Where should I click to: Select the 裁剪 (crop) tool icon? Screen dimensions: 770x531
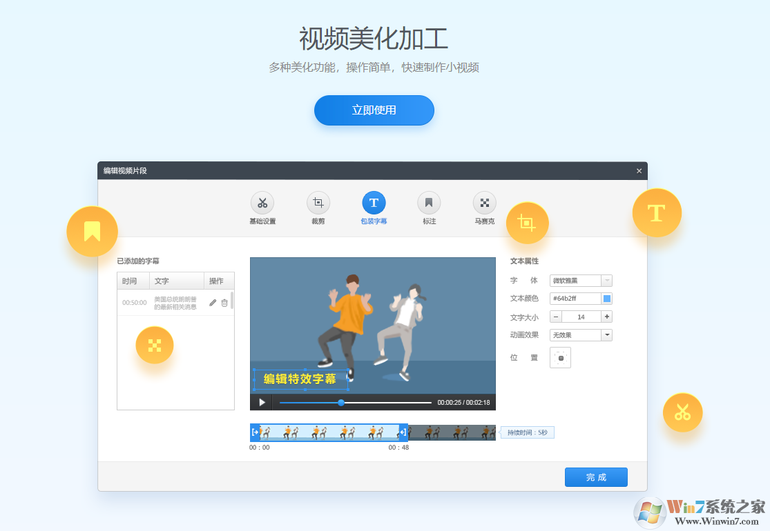click(318, 203)
